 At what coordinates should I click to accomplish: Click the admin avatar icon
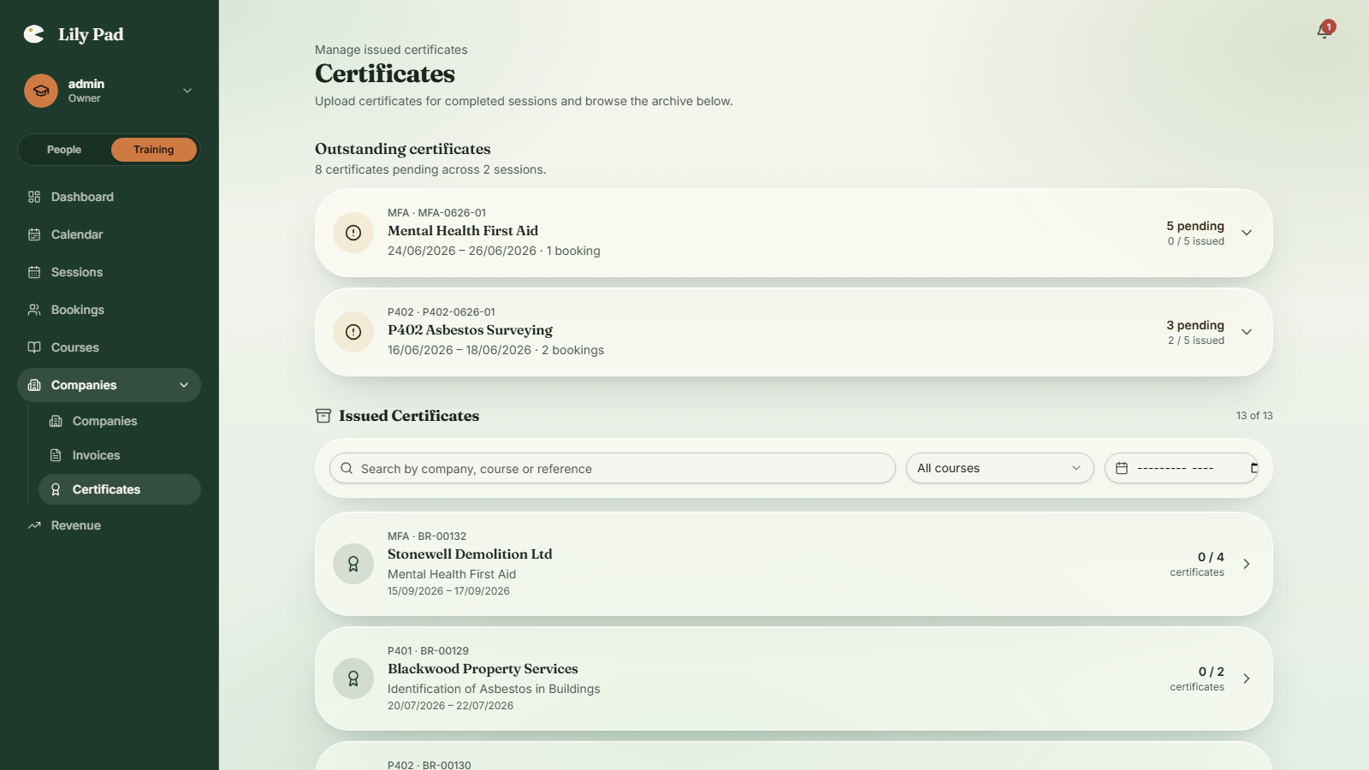coord(41,91)
